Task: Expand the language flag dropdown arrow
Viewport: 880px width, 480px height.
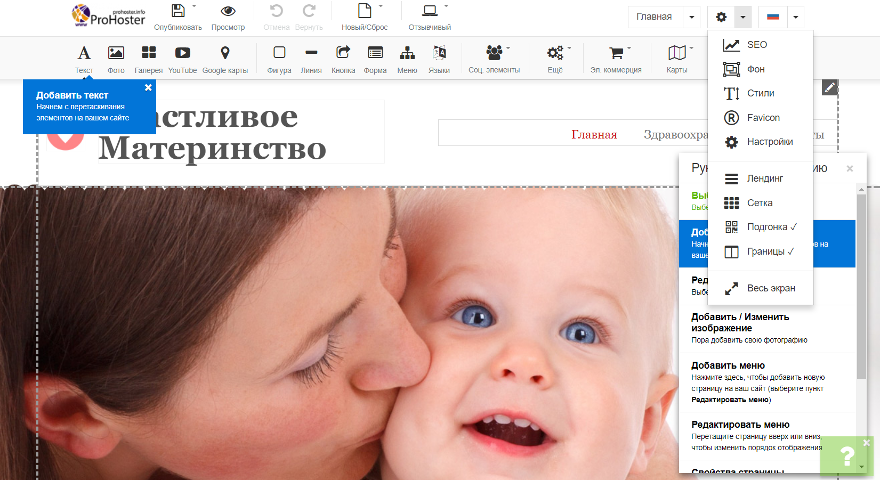Action: [795, 17]
